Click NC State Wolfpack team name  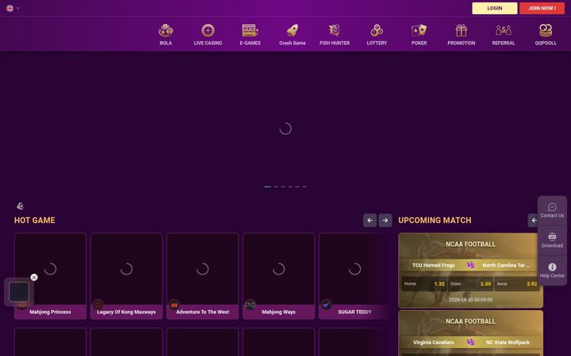coord(508,343)
